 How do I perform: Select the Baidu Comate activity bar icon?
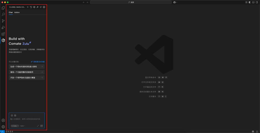point(3,40)
